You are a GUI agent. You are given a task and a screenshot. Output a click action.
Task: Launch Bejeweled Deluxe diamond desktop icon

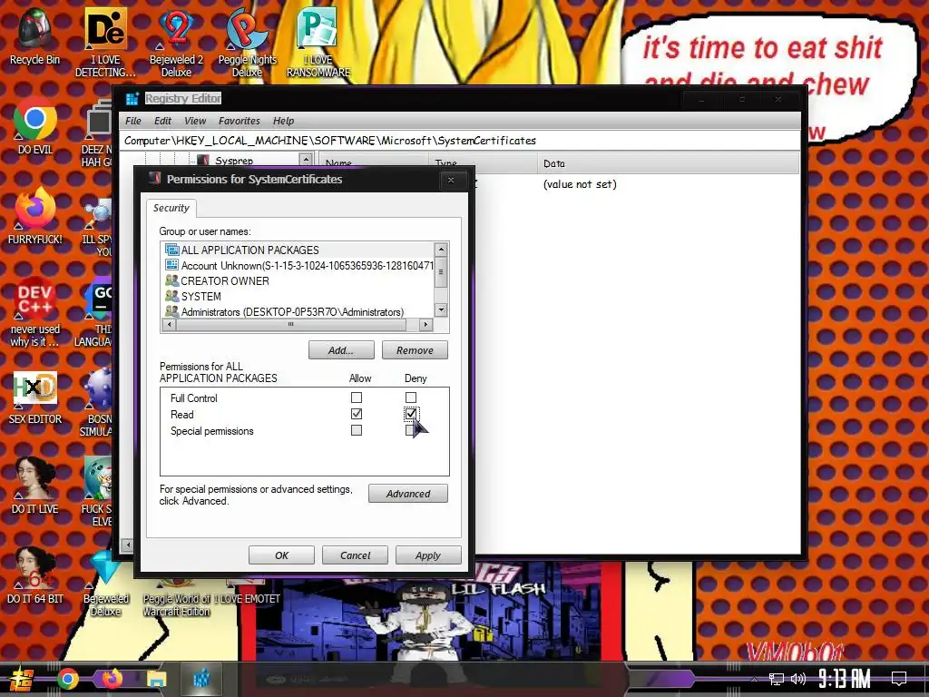point(105,582)
